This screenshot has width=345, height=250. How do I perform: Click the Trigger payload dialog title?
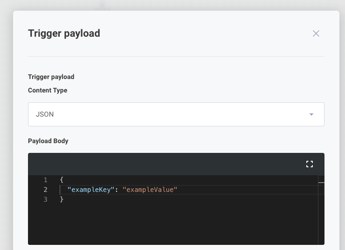[x=64, y=33]
